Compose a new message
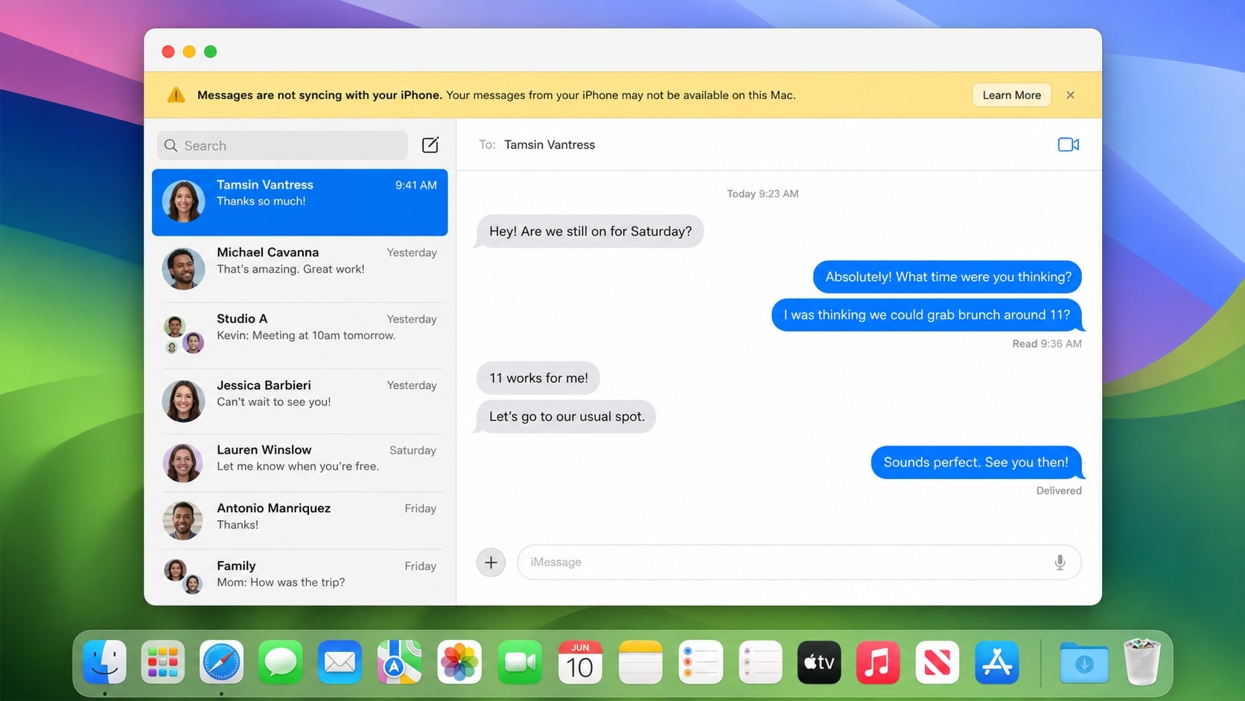Screen dimensions: 1245x701 430,145
